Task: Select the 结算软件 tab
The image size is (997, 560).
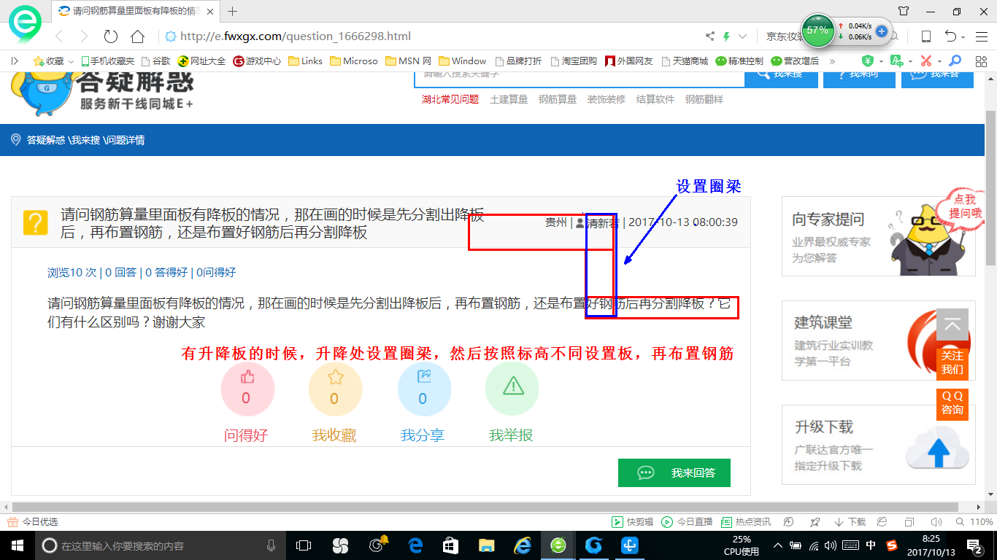Action: [655, 99]
